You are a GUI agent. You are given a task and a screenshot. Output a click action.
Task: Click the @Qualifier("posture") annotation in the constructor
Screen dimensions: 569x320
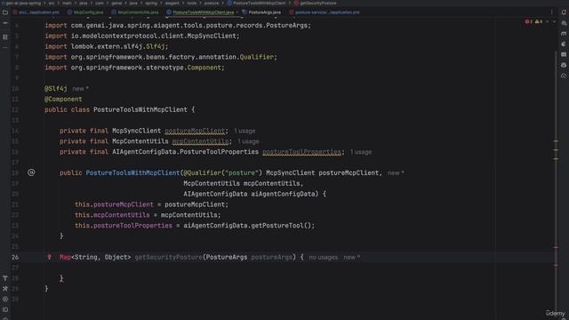[x=223, y=172]
